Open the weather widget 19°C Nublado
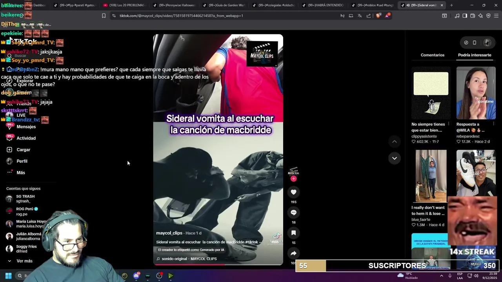Screen dimensions: 502x282 coord(408,276)
